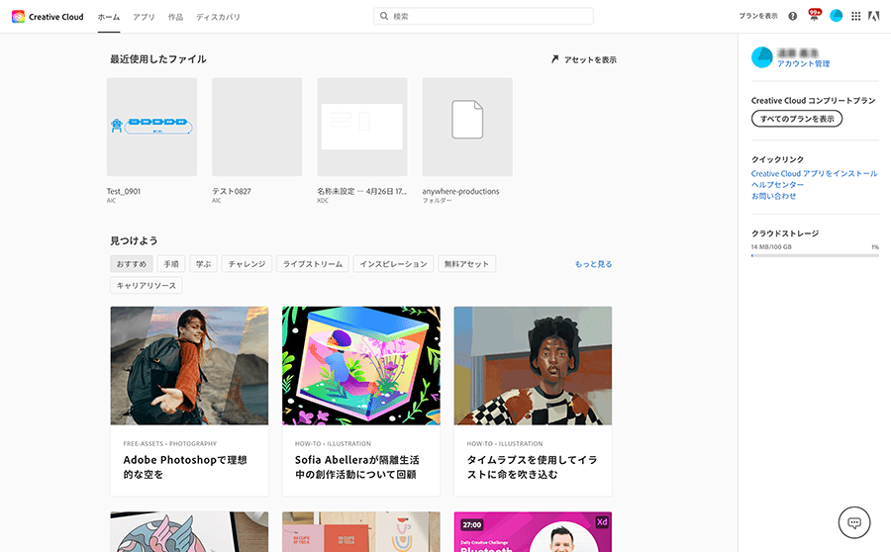This screenshot has width=891, height=552.
Task: Open the help question mark icon
Action: (x=793, y=17)
